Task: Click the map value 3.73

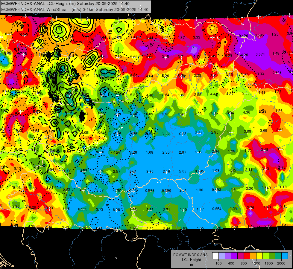Action: [x=100, y=210]
